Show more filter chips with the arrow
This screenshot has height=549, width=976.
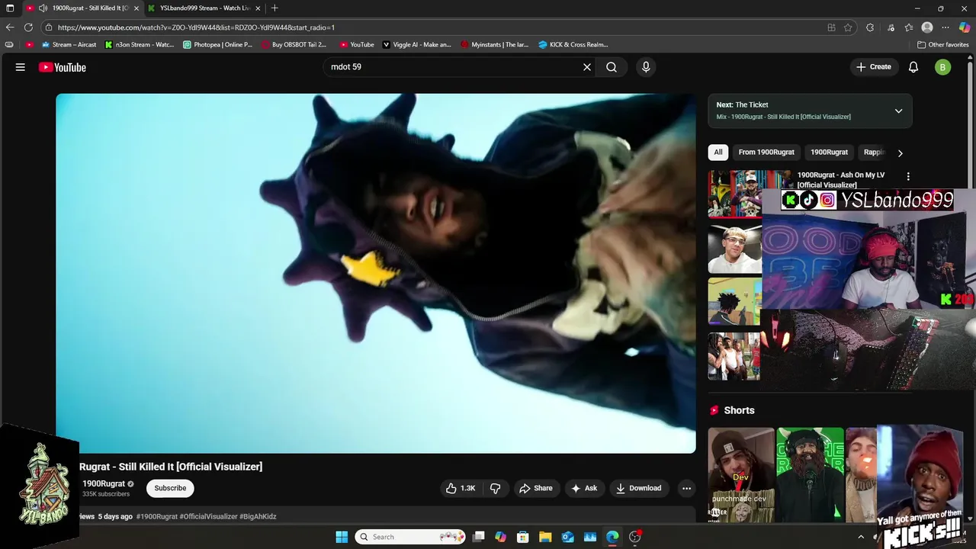click(x=900, y=152)
